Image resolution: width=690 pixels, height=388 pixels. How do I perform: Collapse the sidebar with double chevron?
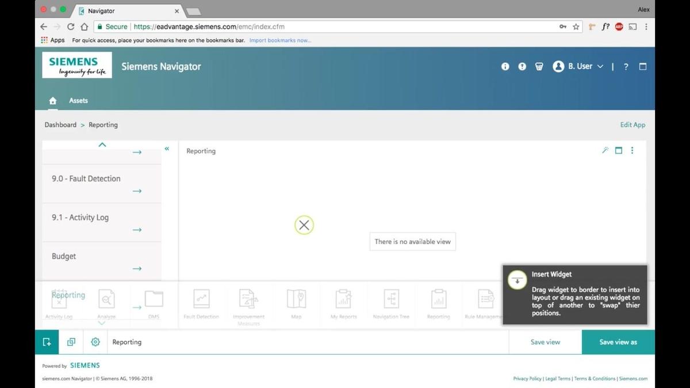pos(167,149)
